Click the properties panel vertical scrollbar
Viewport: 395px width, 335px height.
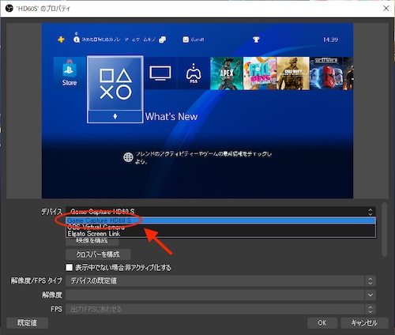coord(385,229)
